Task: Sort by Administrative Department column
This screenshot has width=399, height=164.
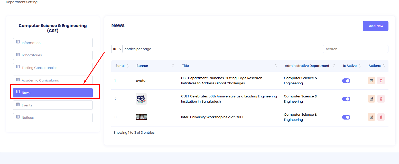Action: coord(334,66)
